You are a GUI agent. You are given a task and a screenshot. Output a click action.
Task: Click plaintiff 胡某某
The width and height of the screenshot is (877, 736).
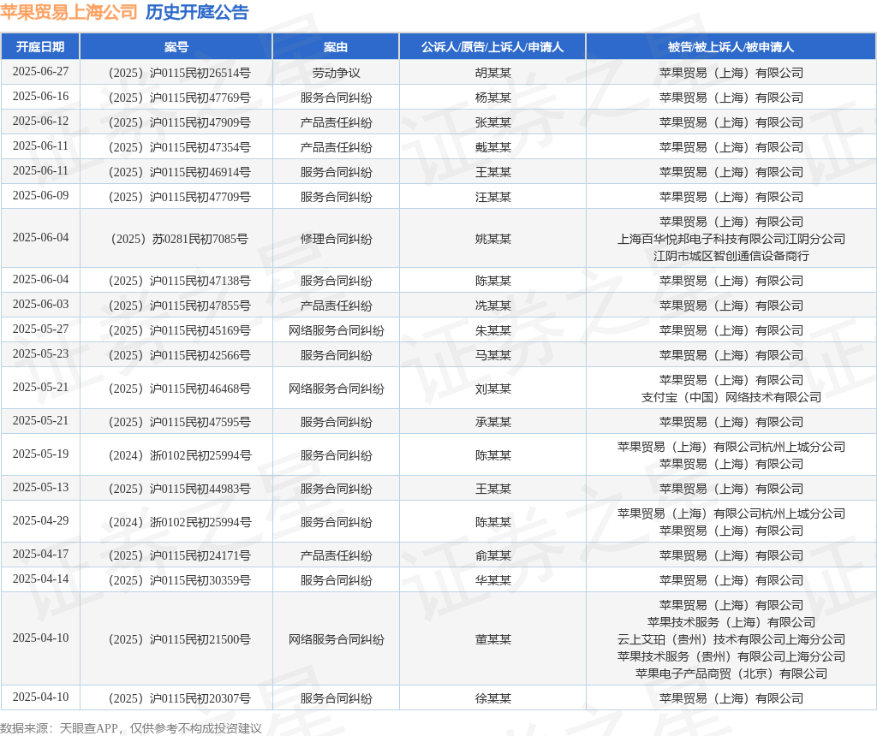492,74
